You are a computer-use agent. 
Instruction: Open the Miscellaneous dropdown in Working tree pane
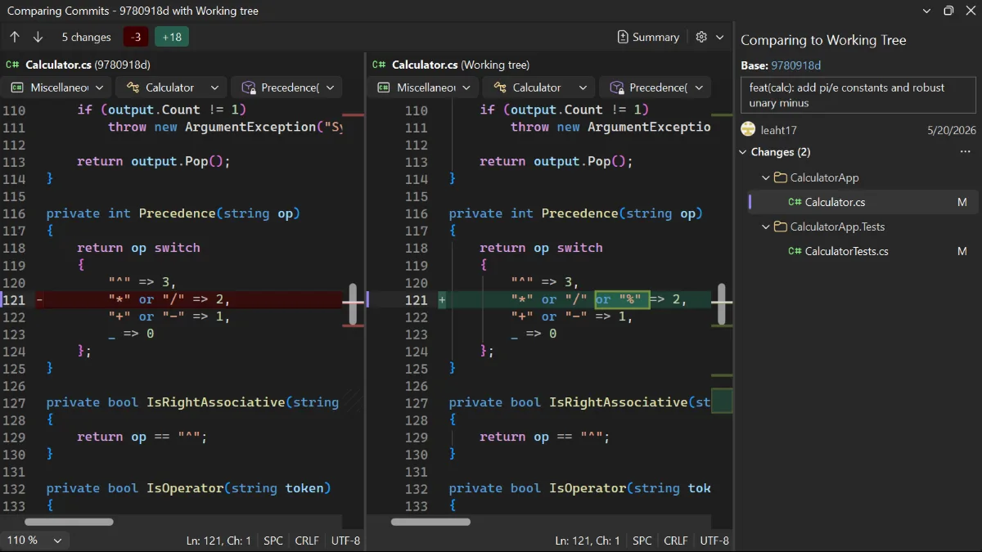(423, 88)
